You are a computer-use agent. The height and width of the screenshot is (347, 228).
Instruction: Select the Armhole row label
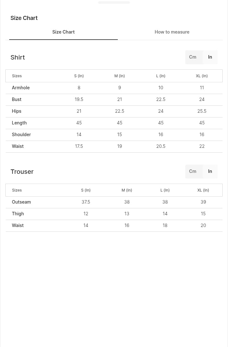[21, 88]
